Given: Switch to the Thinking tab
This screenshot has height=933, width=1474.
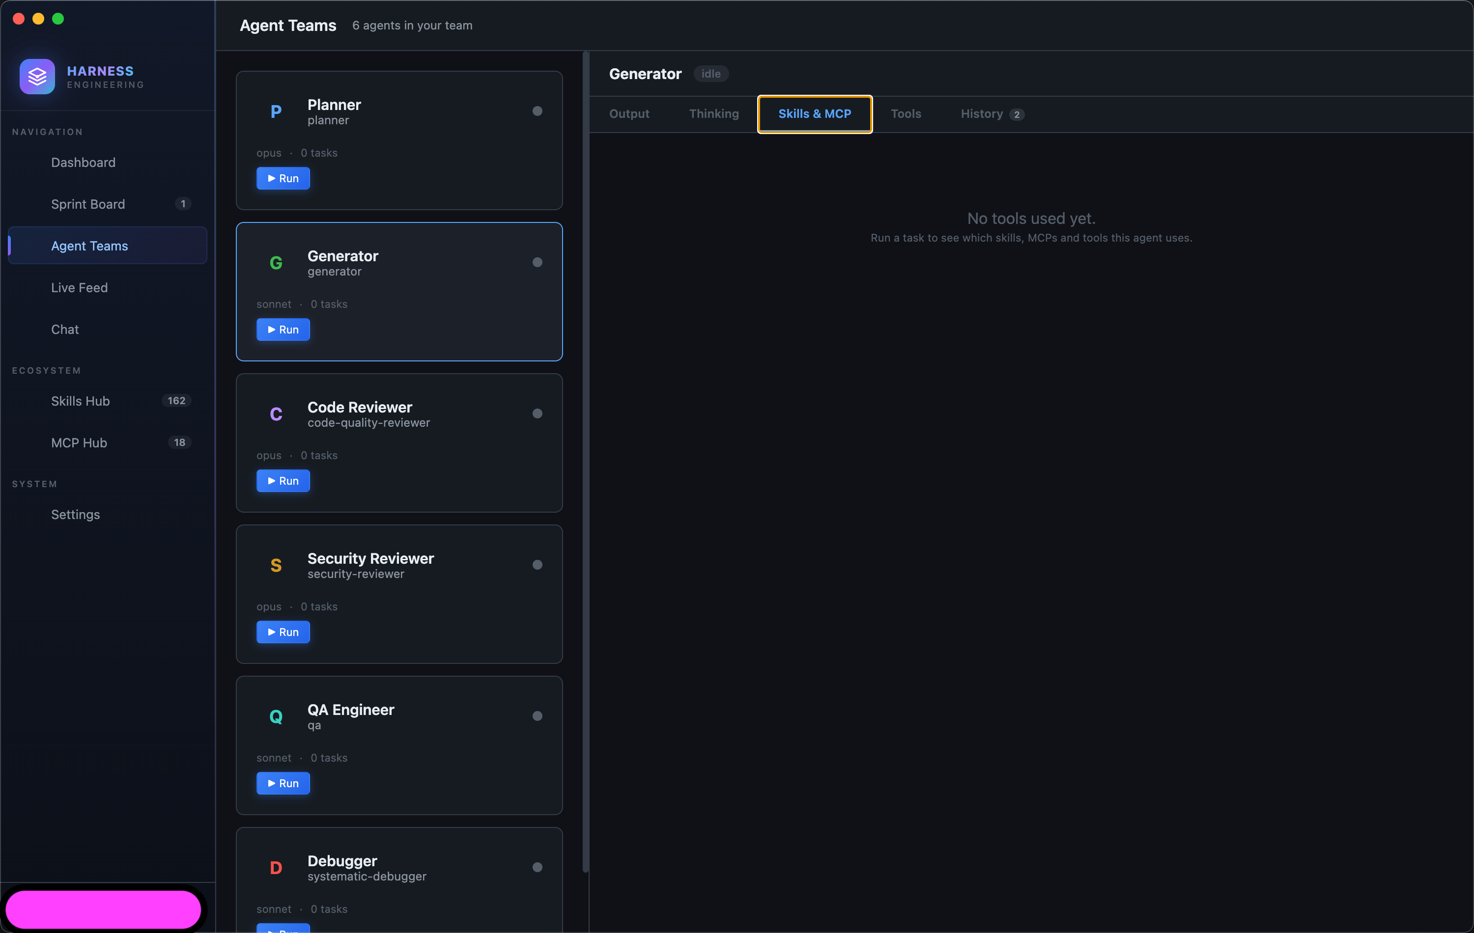Looking at the screenshot, I should point(714,114).
